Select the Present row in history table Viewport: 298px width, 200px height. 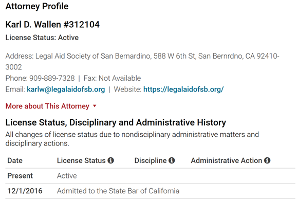150,176
